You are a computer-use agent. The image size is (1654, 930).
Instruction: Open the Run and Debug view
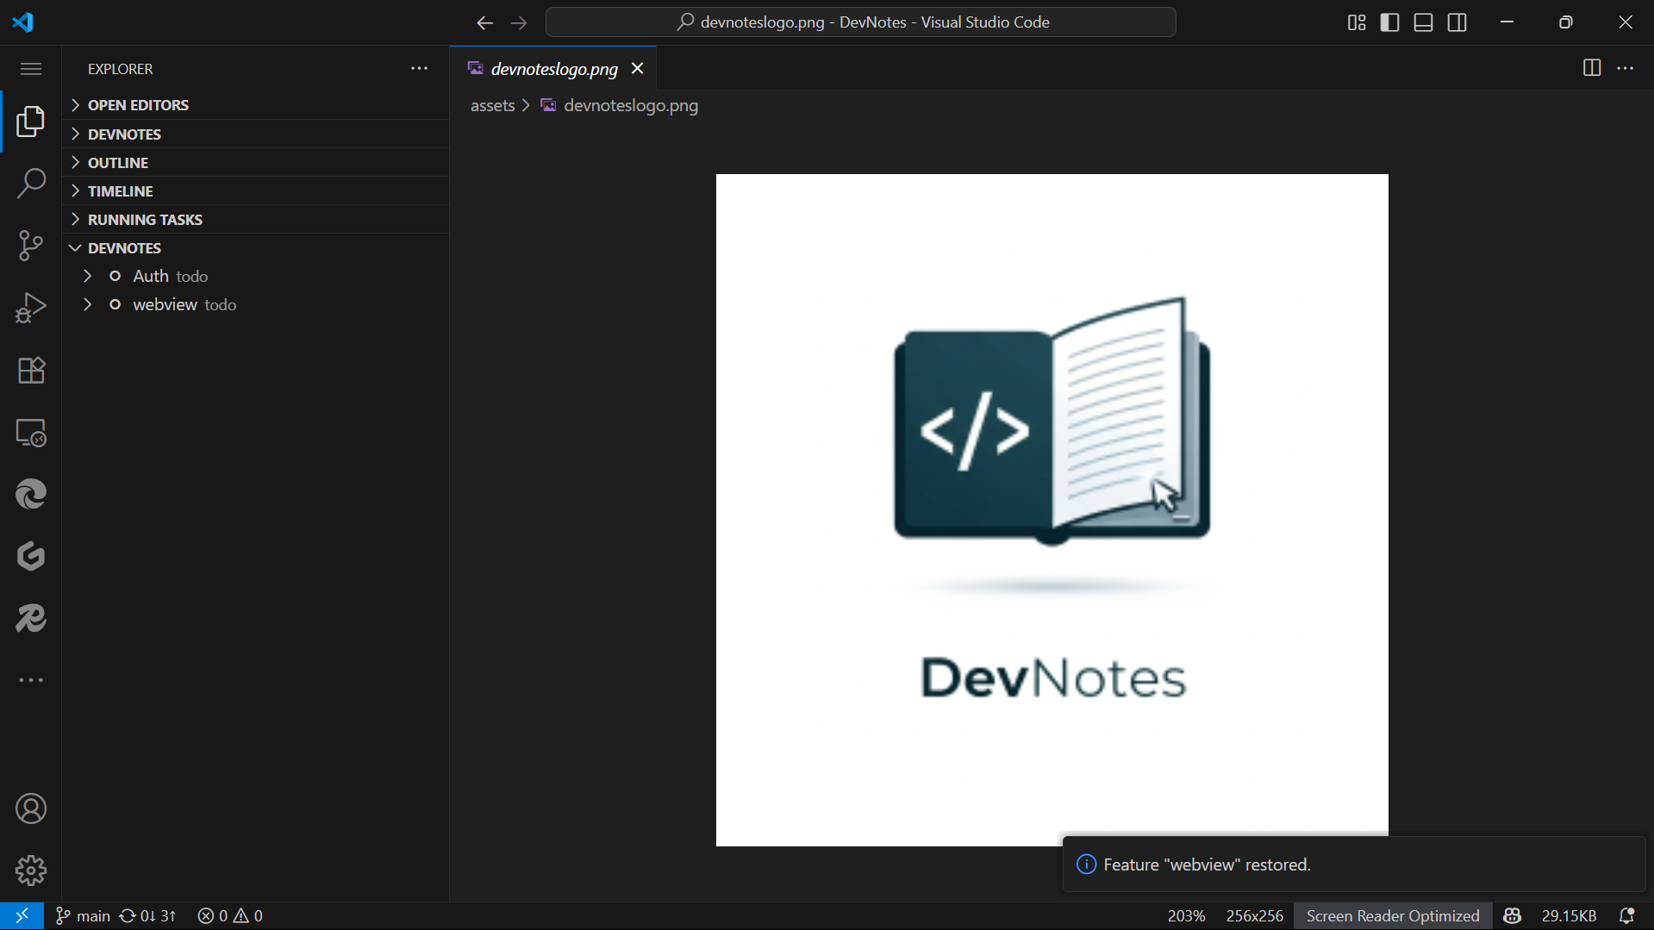pos(30,308)
